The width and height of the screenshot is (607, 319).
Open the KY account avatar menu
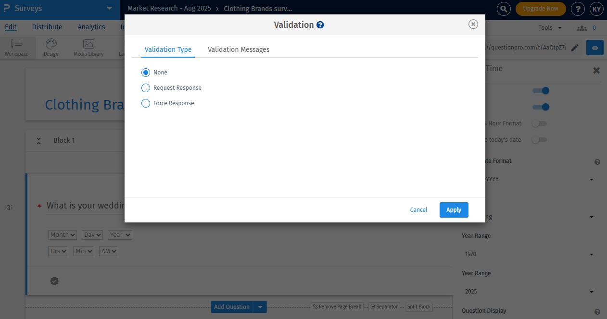[596, 9]
